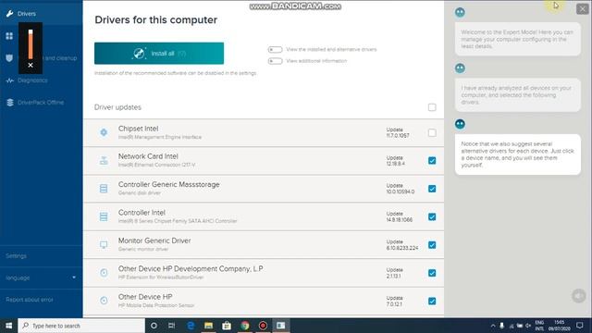This screenshot has width=592, height=333.
Task: Launch Google Chrome from taskbar
Action: click(244, 326)
